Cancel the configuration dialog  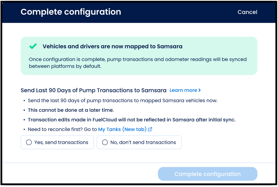(x=247, y=12)
